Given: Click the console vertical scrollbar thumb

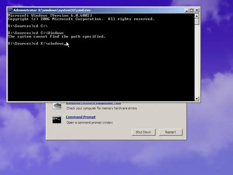Looking at the screenshot, I should [197, 21].
